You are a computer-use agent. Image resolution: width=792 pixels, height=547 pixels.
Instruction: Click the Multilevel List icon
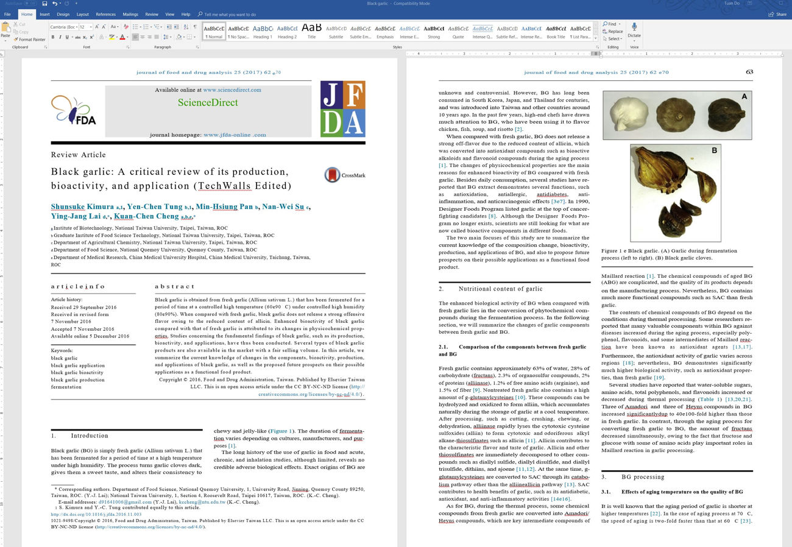[157, 27]
